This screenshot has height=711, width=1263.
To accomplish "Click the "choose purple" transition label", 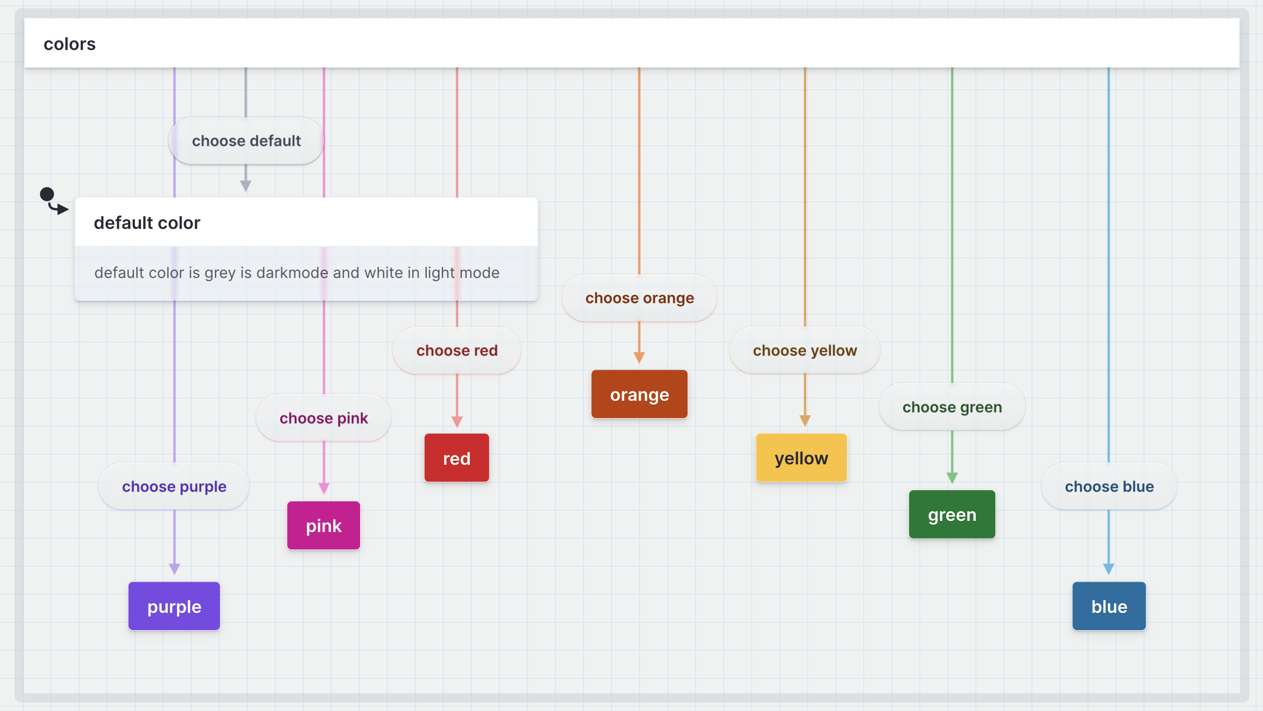I will (x=174, y=486).
